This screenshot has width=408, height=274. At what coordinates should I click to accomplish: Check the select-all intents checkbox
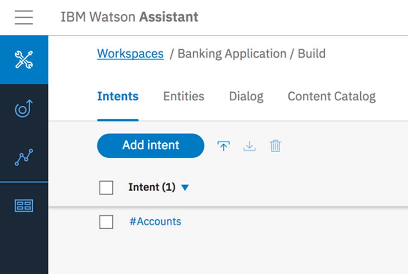106,188
